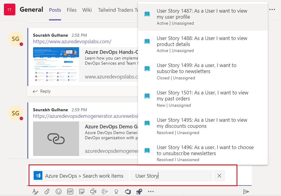Click the 2:59 PM timestamp

click(x=79, y=110)
